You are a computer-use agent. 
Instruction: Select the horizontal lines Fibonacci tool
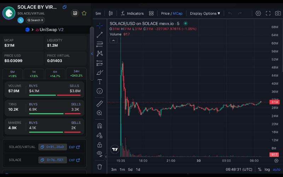(100, 44)
